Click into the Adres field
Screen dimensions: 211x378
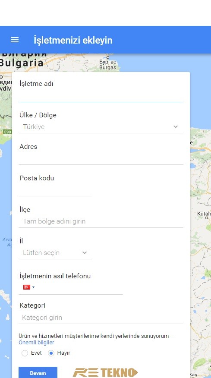pyautogui.click(x=101, y=158)
